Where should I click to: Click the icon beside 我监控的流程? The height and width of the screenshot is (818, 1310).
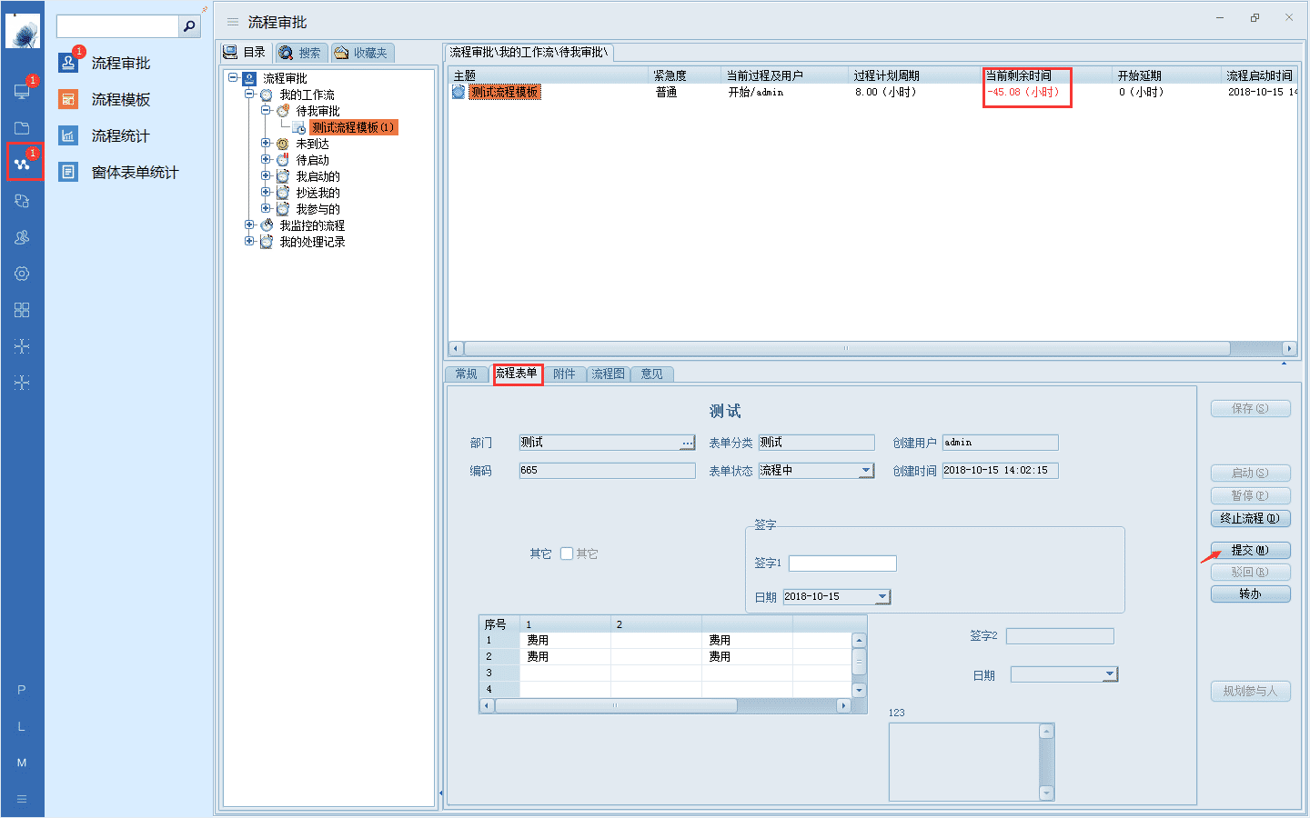267,225
